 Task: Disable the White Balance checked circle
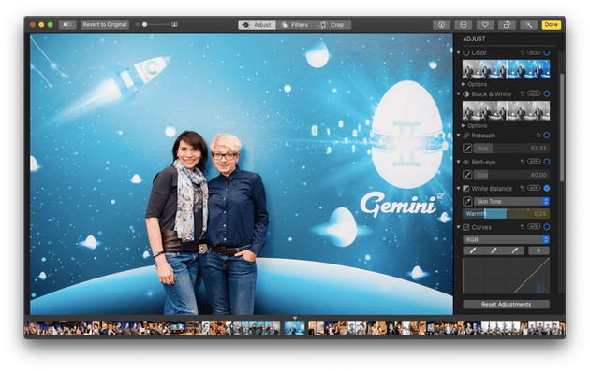tap(547, 188)
